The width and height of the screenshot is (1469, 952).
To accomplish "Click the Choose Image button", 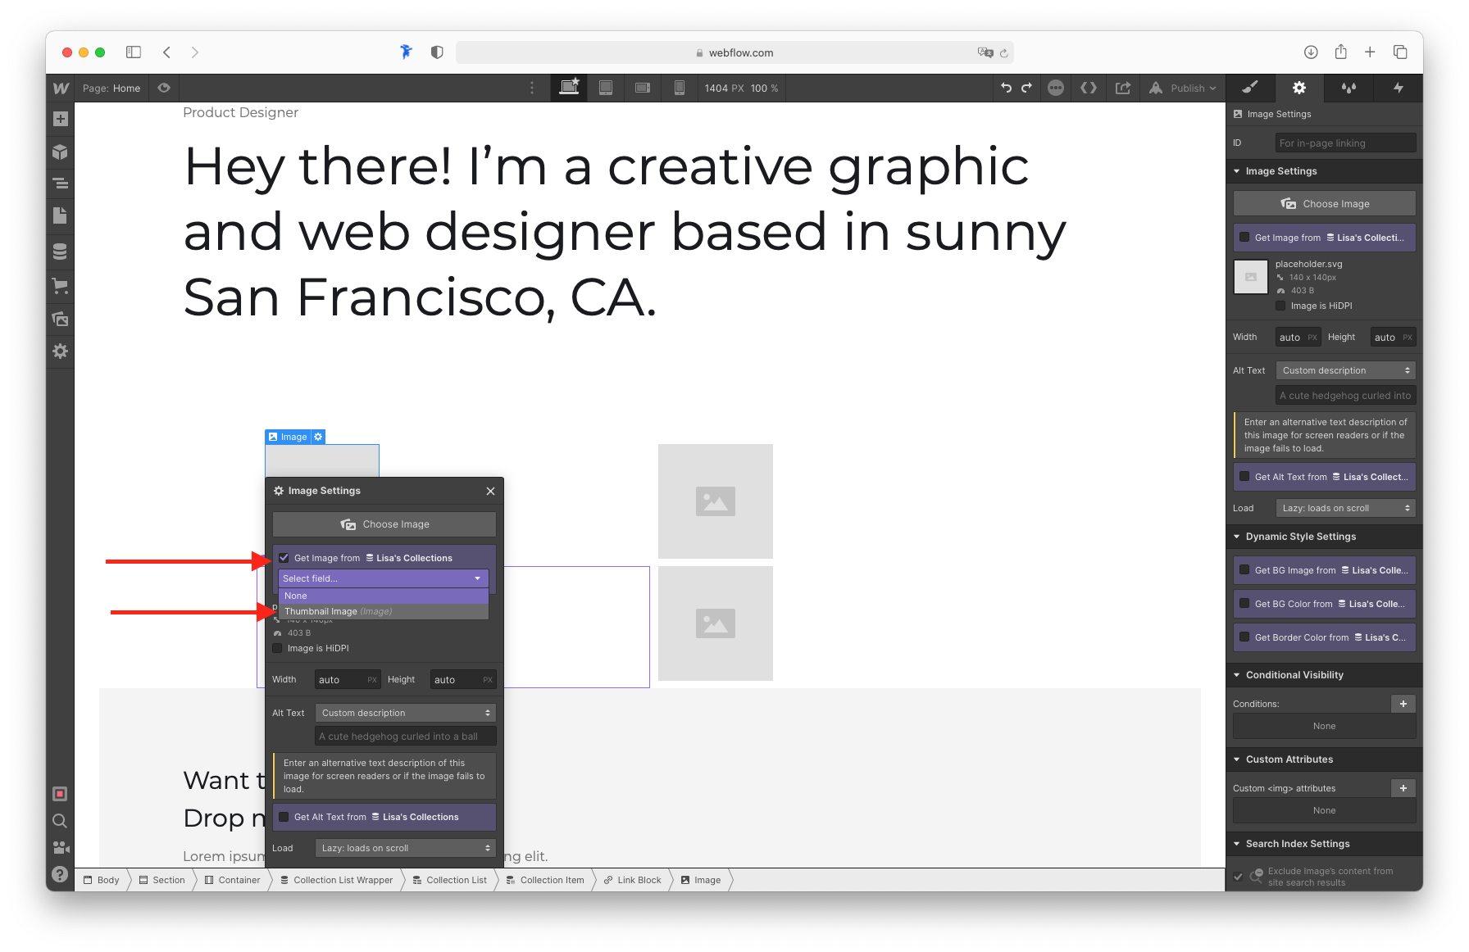I will point(384,524).
